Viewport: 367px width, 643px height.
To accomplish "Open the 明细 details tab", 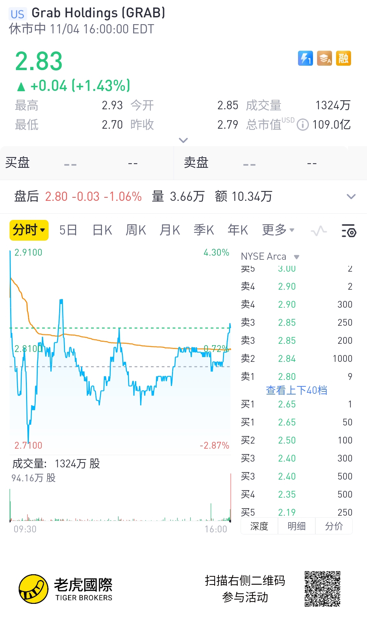I will click(x=297, y=526).
